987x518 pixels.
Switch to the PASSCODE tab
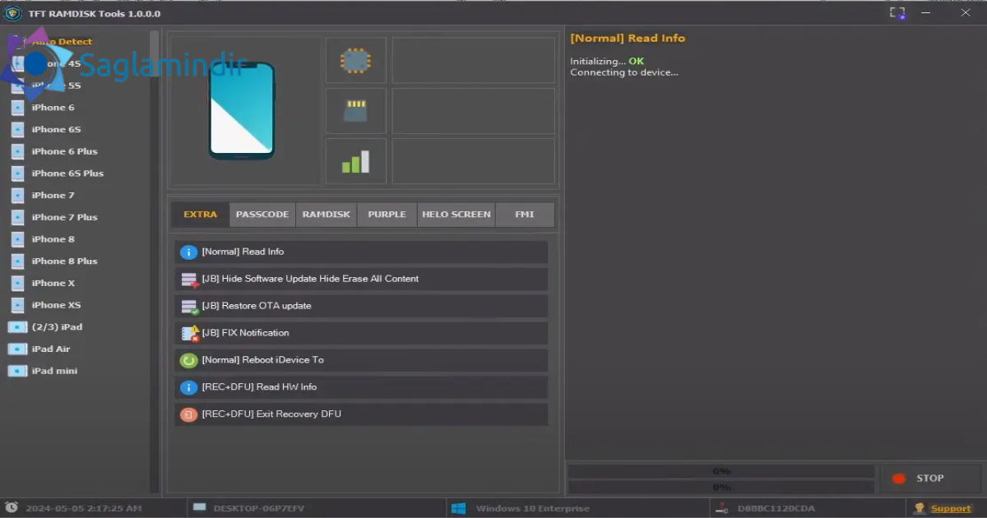(x=262, y=215)
